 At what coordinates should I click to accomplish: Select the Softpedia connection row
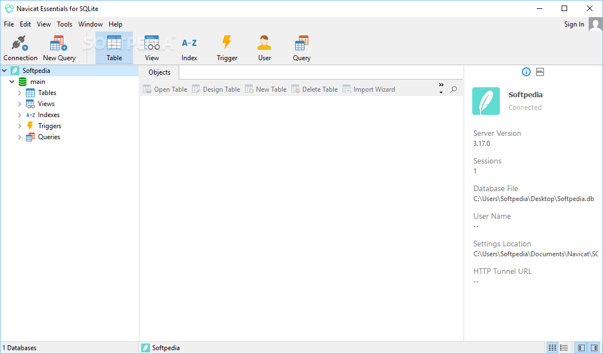69,71
